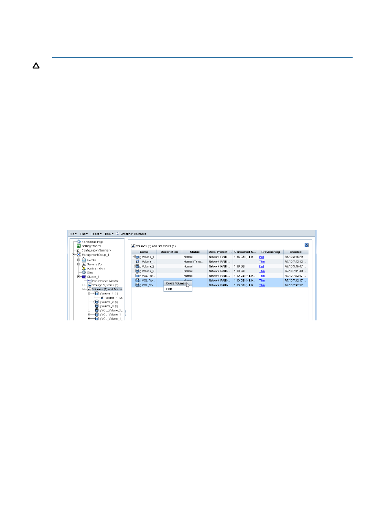Screen dimensions: 388x517
Task: Click Volume_1 (1) cylinder icon in tree
Action: [97, 294]
